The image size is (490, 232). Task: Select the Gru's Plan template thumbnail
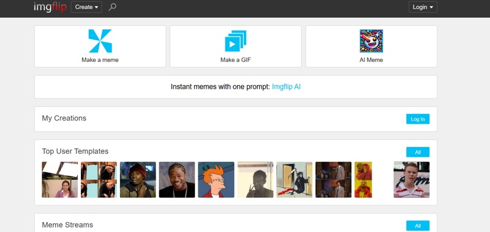pos(99,179)
